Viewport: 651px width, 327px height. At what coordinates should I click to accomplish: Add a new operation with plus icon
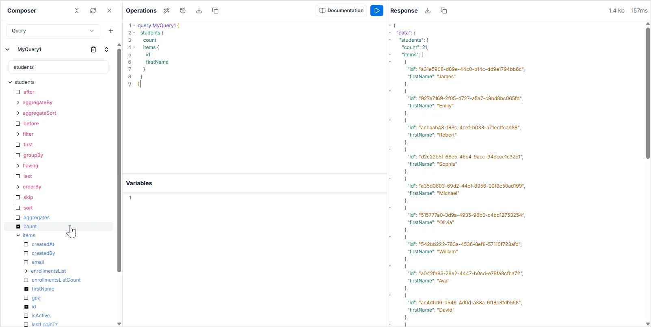pyautogui.click(x=111, y=31)
